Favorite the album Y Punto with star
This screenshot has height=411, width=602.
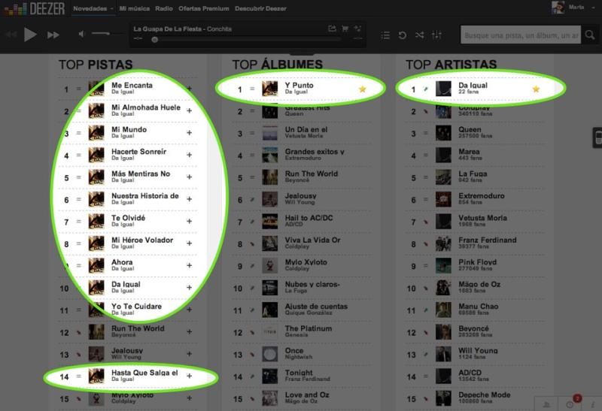362,89
